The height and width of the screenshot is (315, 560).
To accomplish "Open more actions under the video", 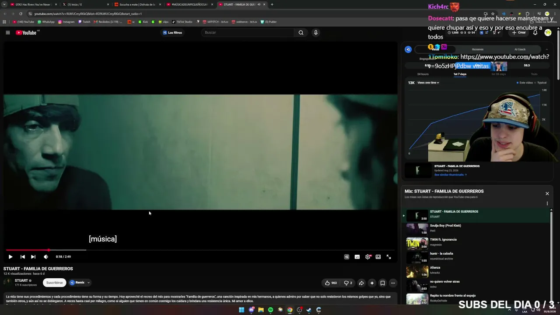I will [393, 283].
